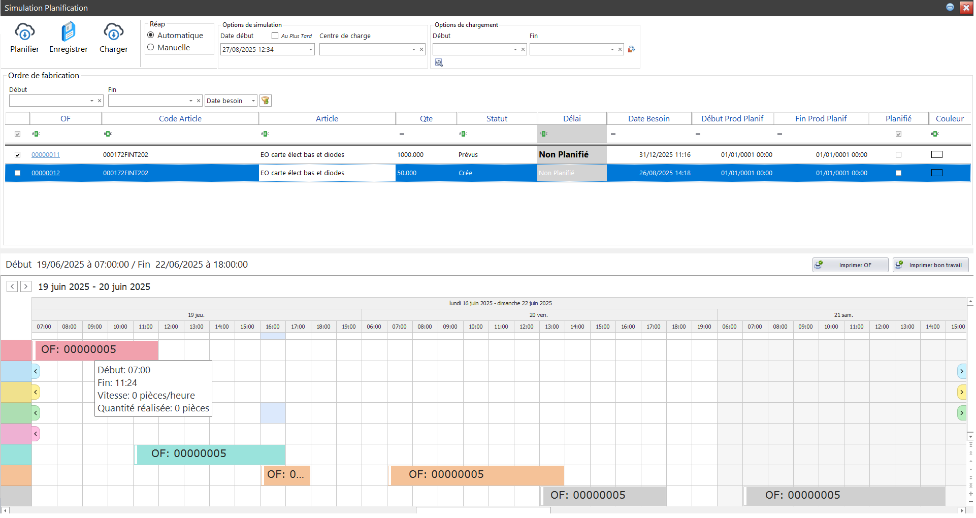Open the Date début dropdown
976x518 pixels.
[310, 50]
